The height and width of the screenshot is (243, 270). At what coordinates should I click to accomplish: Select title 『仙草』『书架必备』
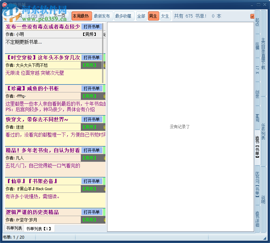[32, 181]
